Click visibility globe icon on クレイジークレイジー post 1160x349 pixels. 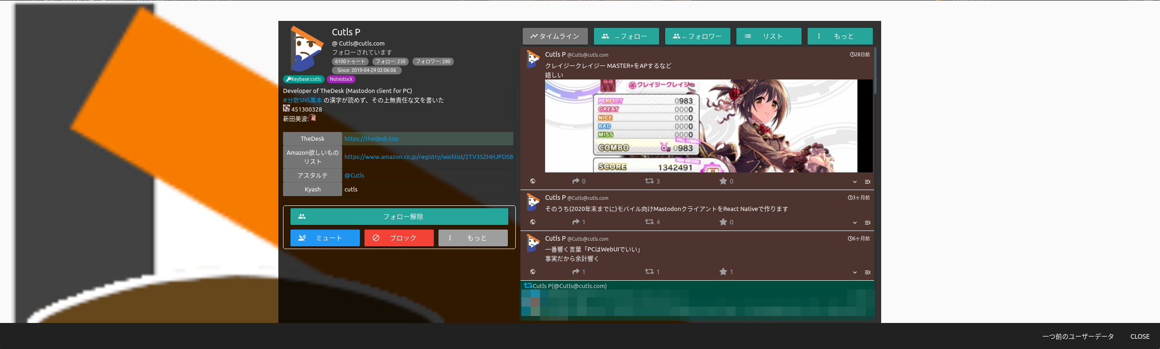pyautogui.click(x=533, y=181)
